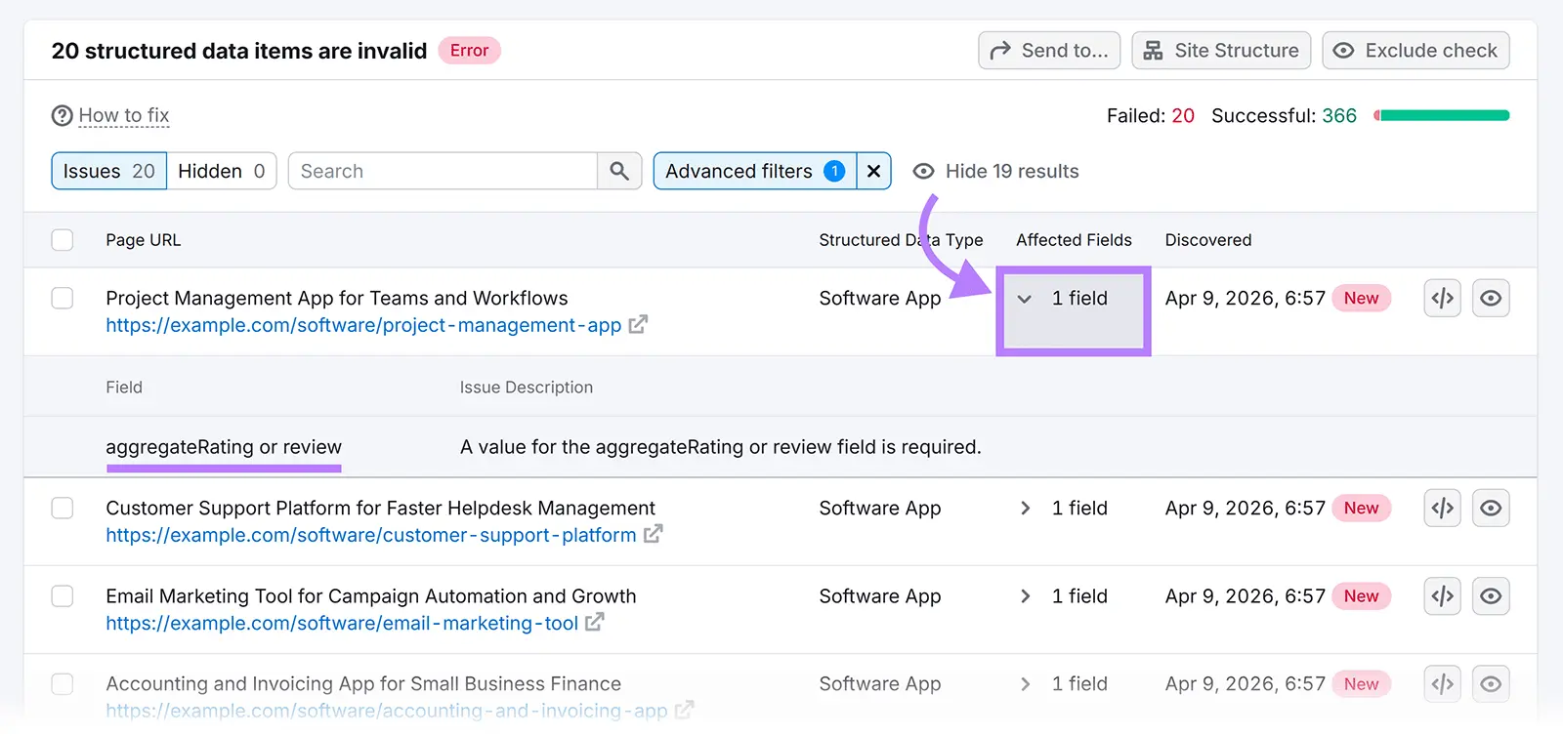Click the Discovered column header
1563x736 pixels.
point(1208,240)
